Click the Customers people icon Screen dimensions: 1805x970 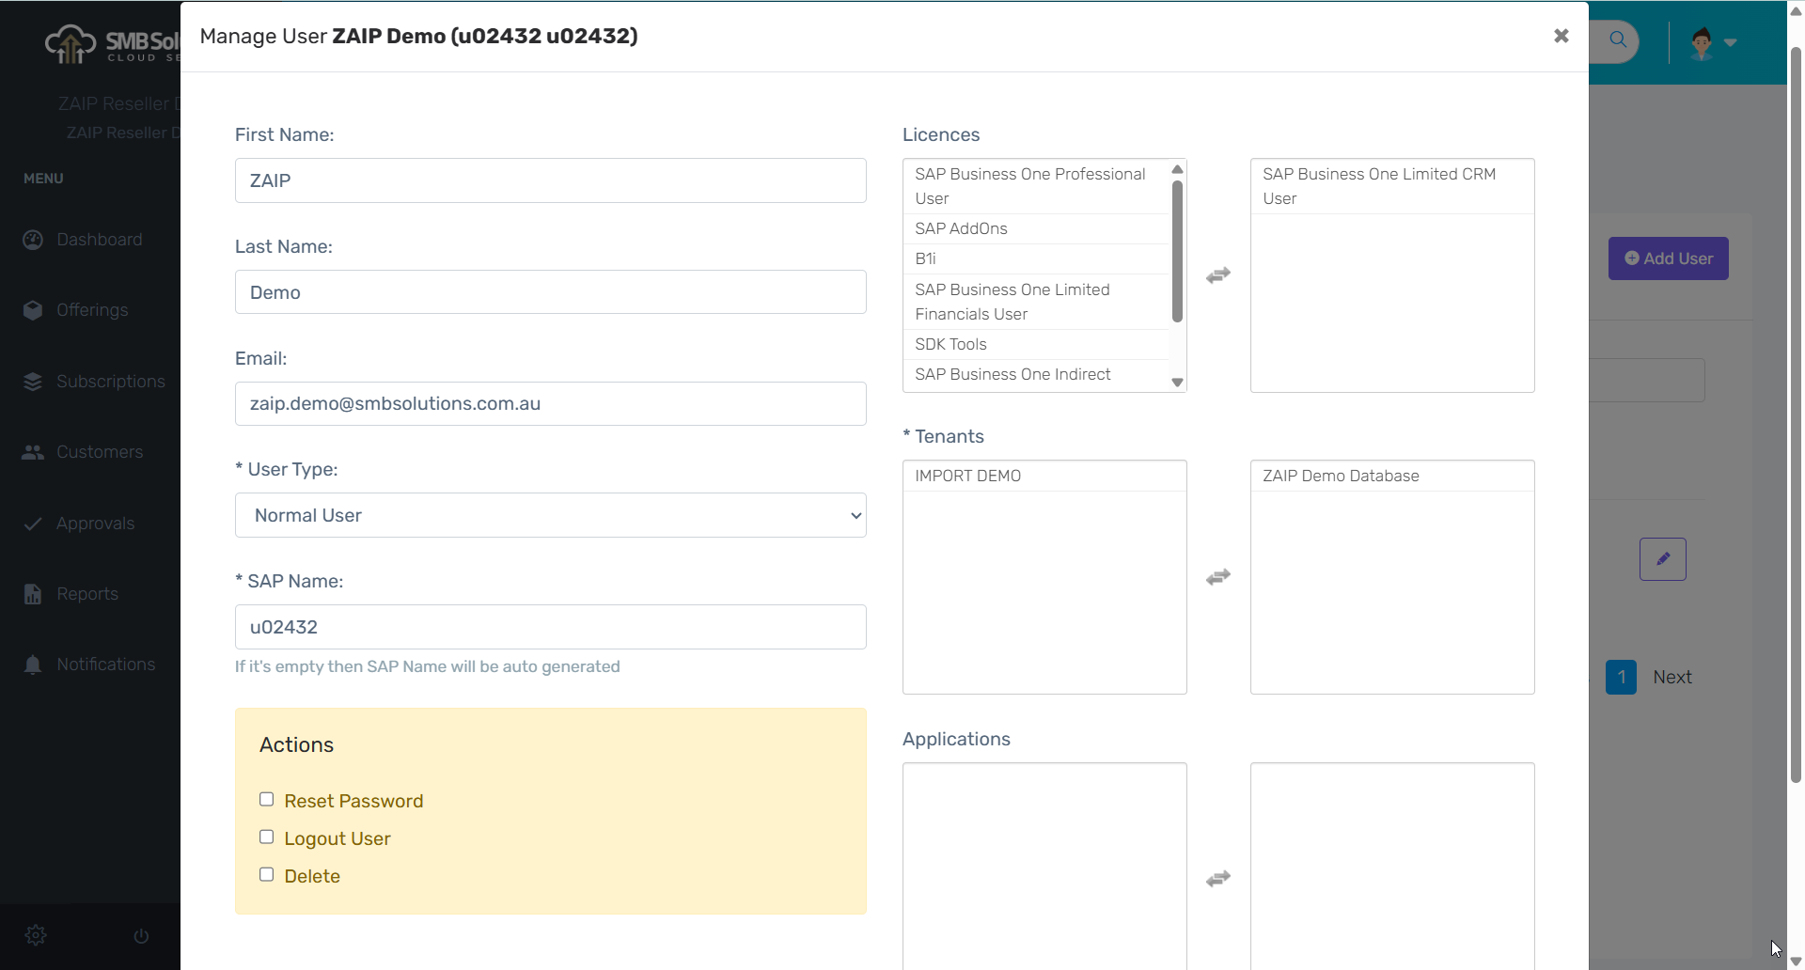coord(33,452)
